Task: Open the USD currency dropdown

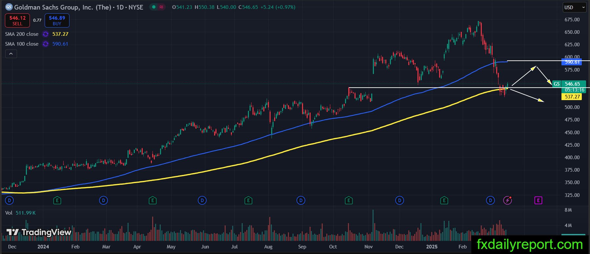Action: (574, 7)
